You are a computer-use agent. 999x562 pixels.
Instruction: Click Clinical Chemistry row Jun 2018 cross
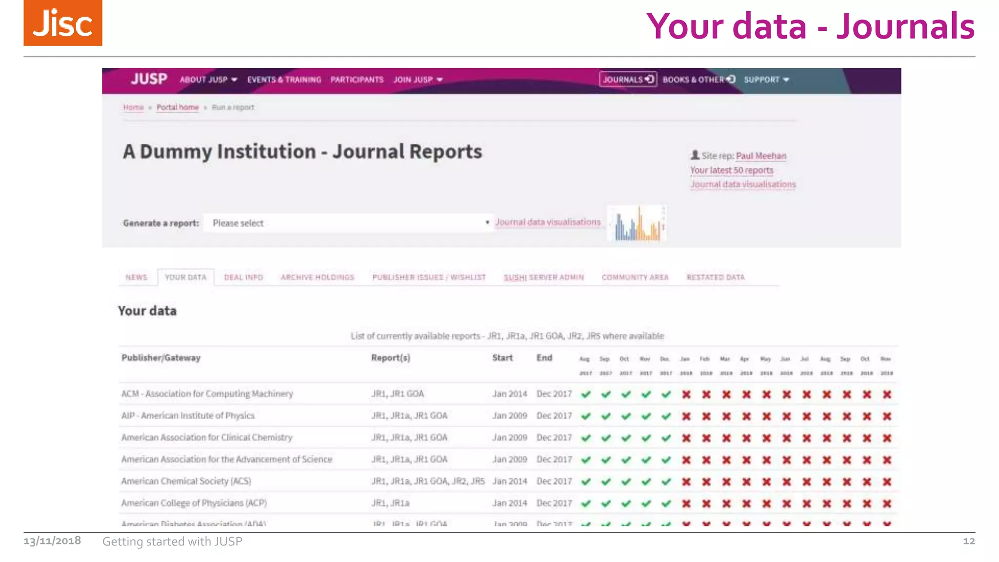[x=786, y=438]
